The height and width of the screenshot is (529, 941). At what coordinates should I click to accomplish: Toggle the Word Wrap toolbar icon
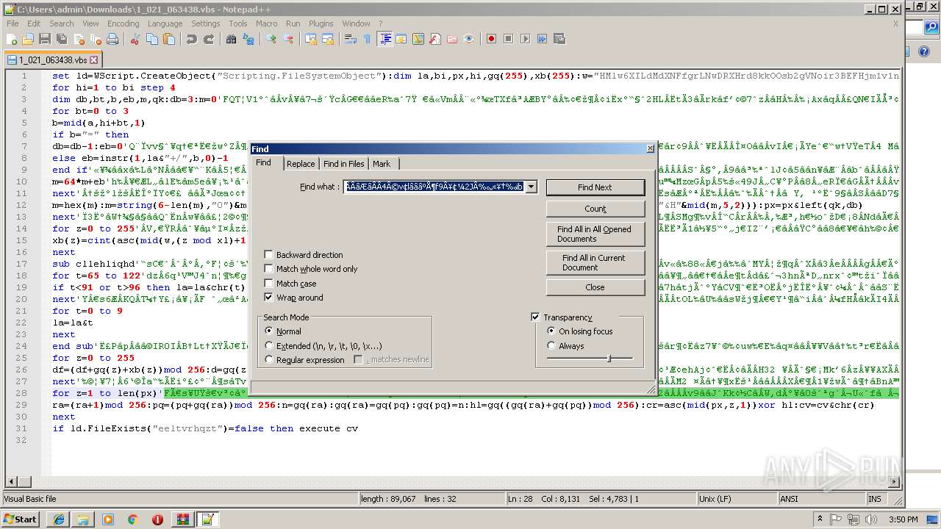[351, 39]
